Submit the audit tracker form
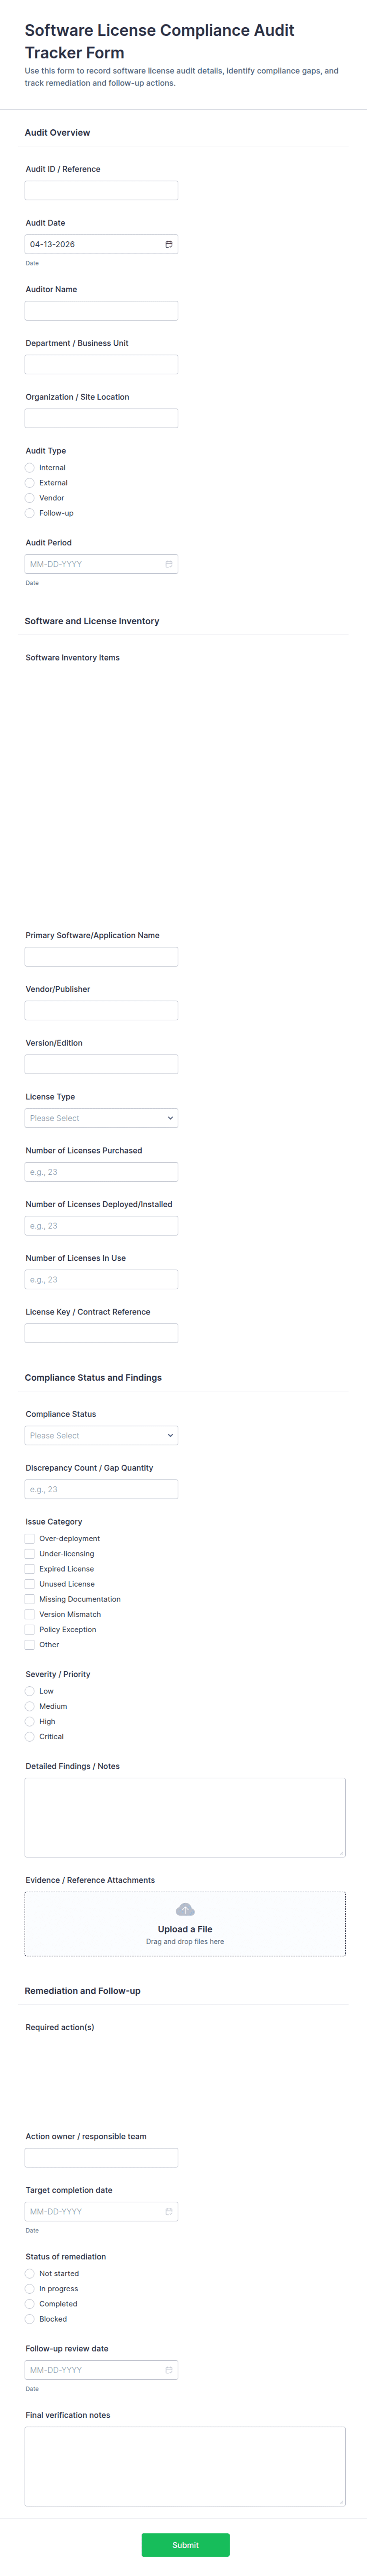This screenshot has height=2576, width=367. tap(185, 2544)
